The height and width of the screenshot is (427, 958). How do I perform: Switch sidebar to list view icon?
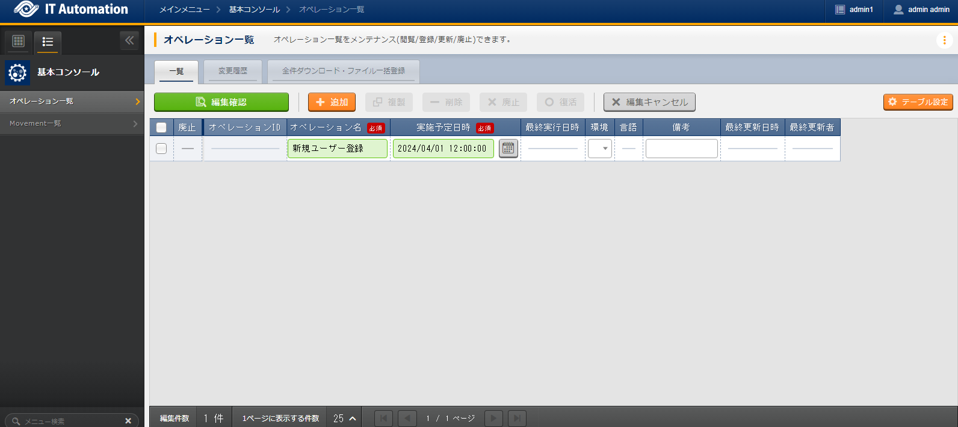(x=48, y=41)
